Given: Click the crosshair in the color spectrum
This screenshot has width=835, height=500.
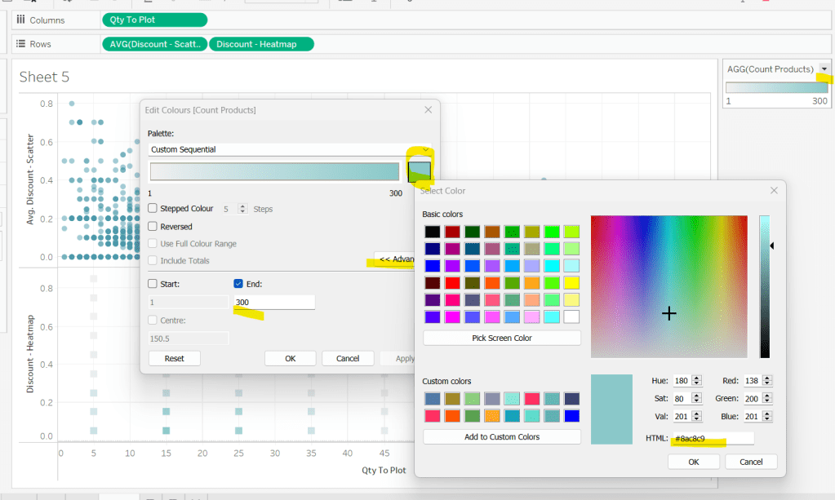Looking at the screenshot, I should click(x=669, y=313).
